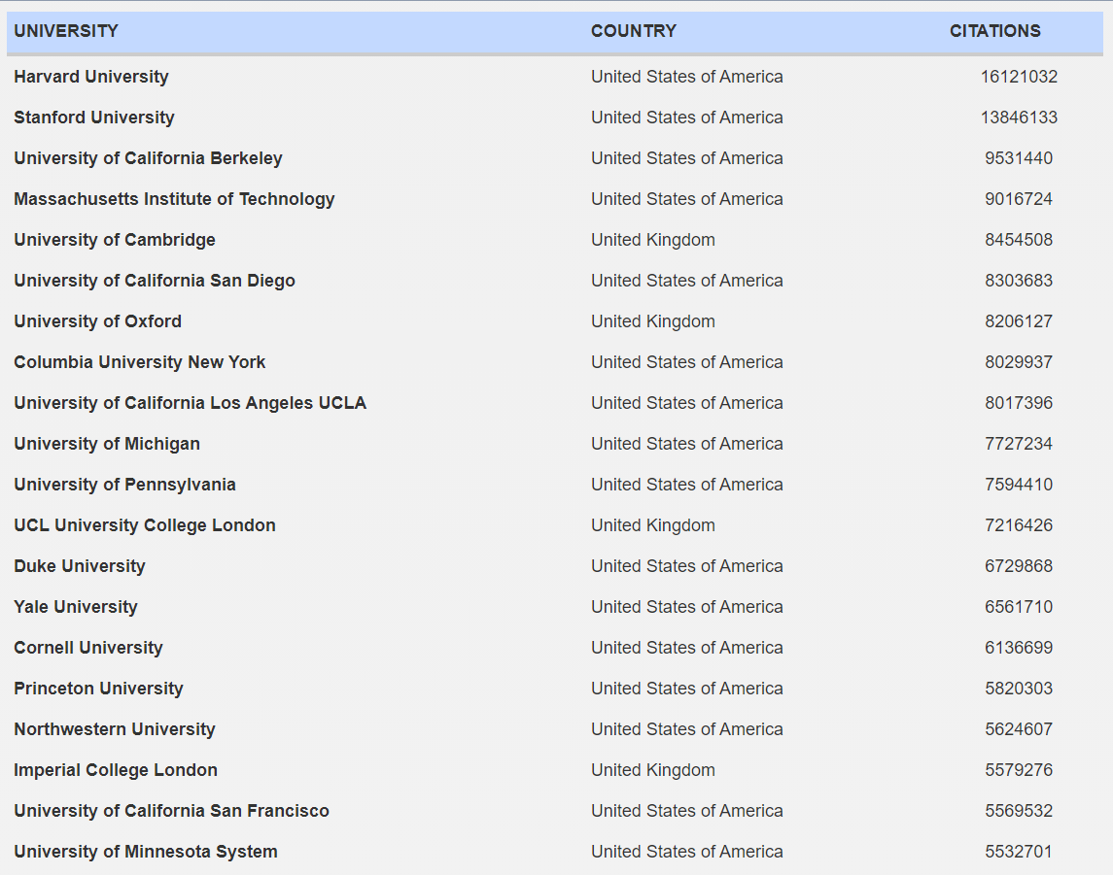
Task: Select country cell in University of Michigan row
Action: [687, 444]
